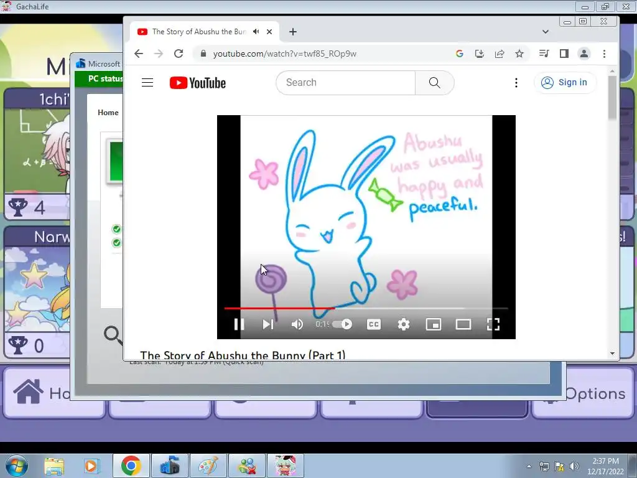Select 1chi character card in GachaLife

tap(37, 154)
